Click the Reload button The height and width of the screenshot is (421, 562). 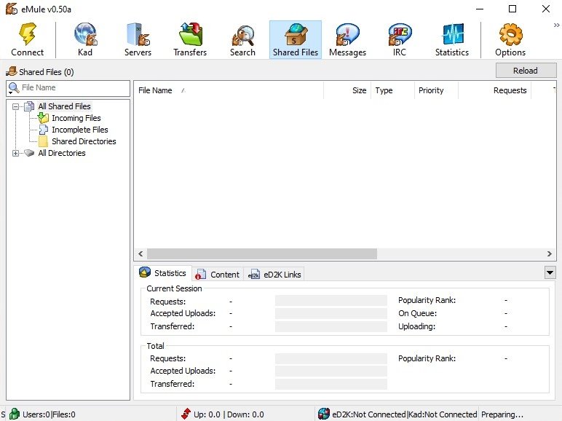coord(526,70)
